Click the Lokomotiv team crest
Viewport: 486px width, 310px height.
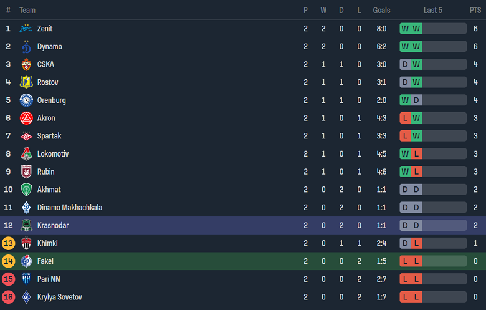26,154
